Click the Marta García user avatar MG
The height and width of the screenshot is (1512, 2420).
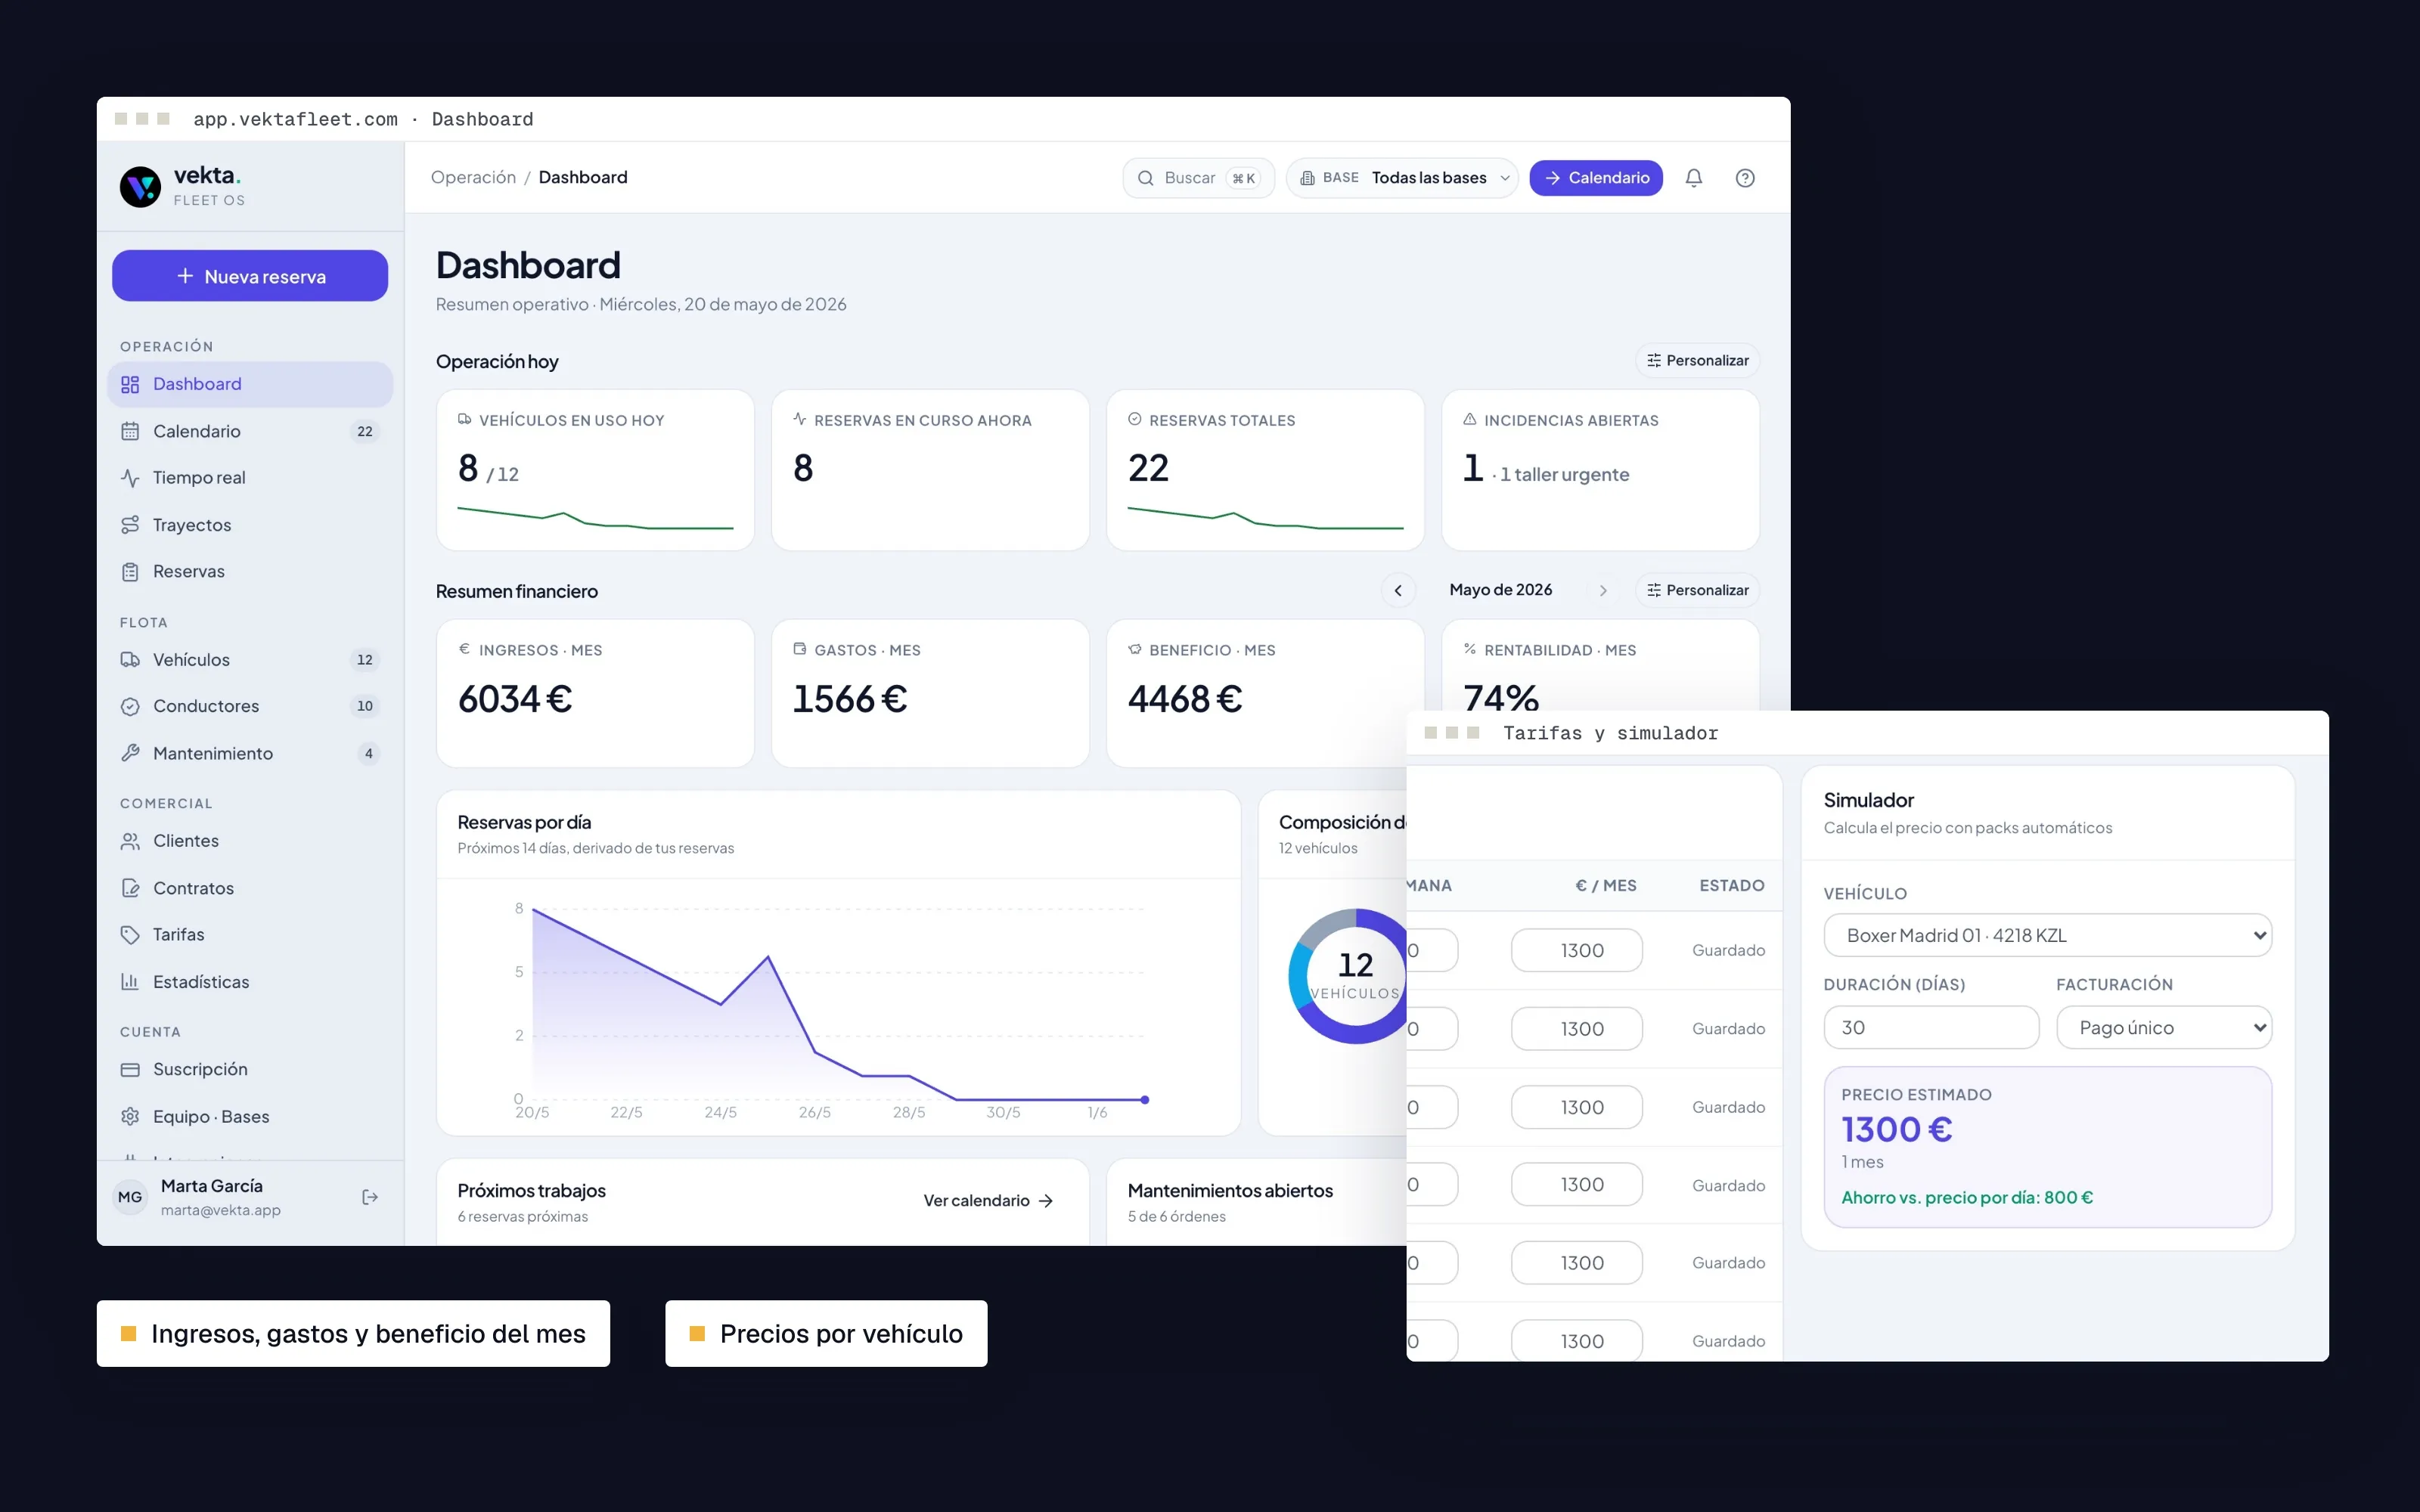[130, 1197]
